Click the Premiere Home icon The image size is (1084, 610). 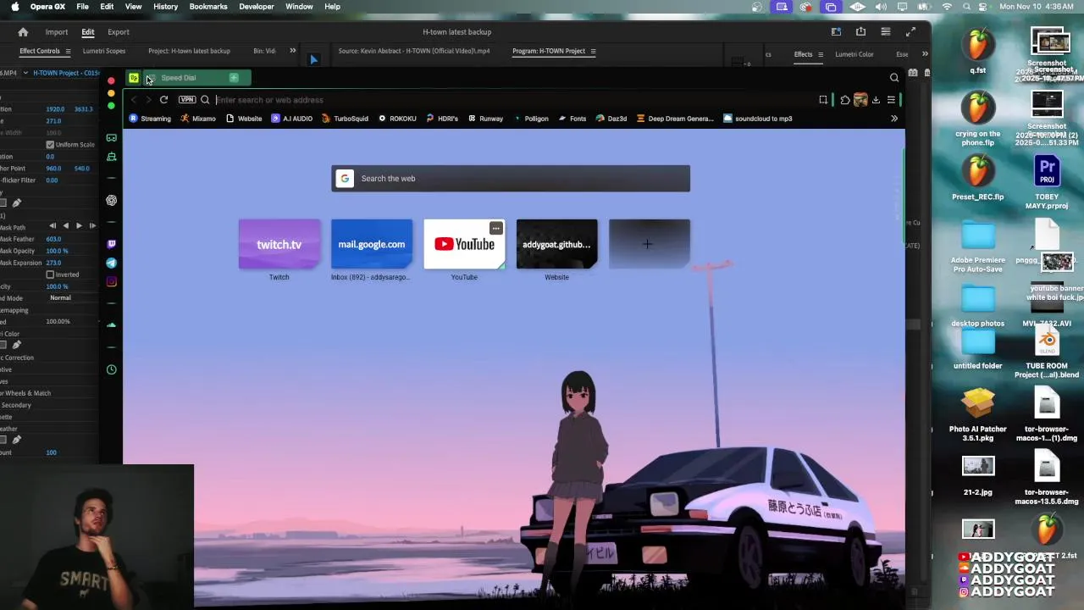coord(23,32)
